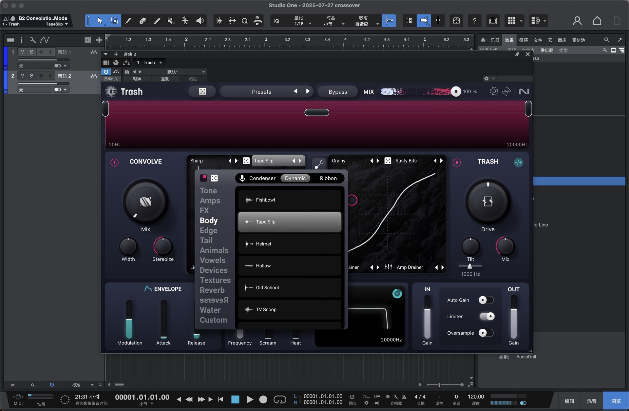The image size is (629, 411).
Task: Open quantize 1/16 dropdown
Action: click(x=310, y=24)
